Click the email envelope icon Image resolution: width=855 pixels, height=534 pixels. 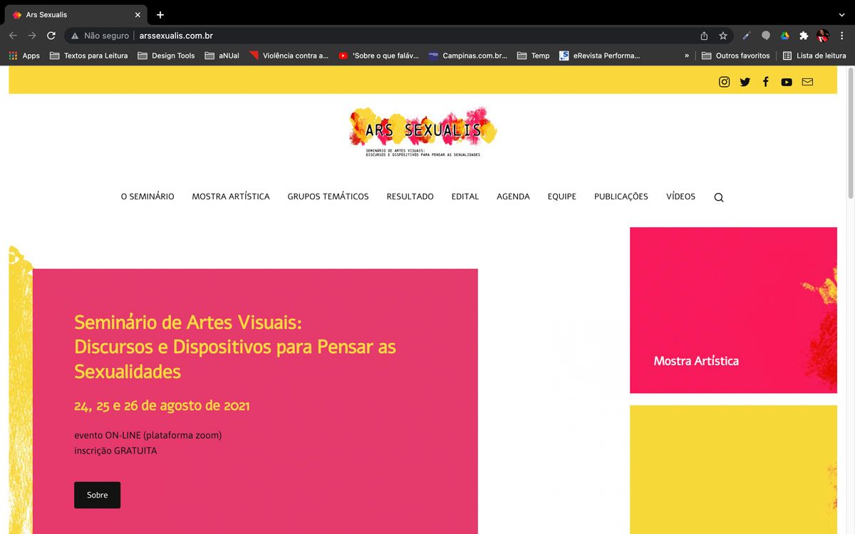807,82
